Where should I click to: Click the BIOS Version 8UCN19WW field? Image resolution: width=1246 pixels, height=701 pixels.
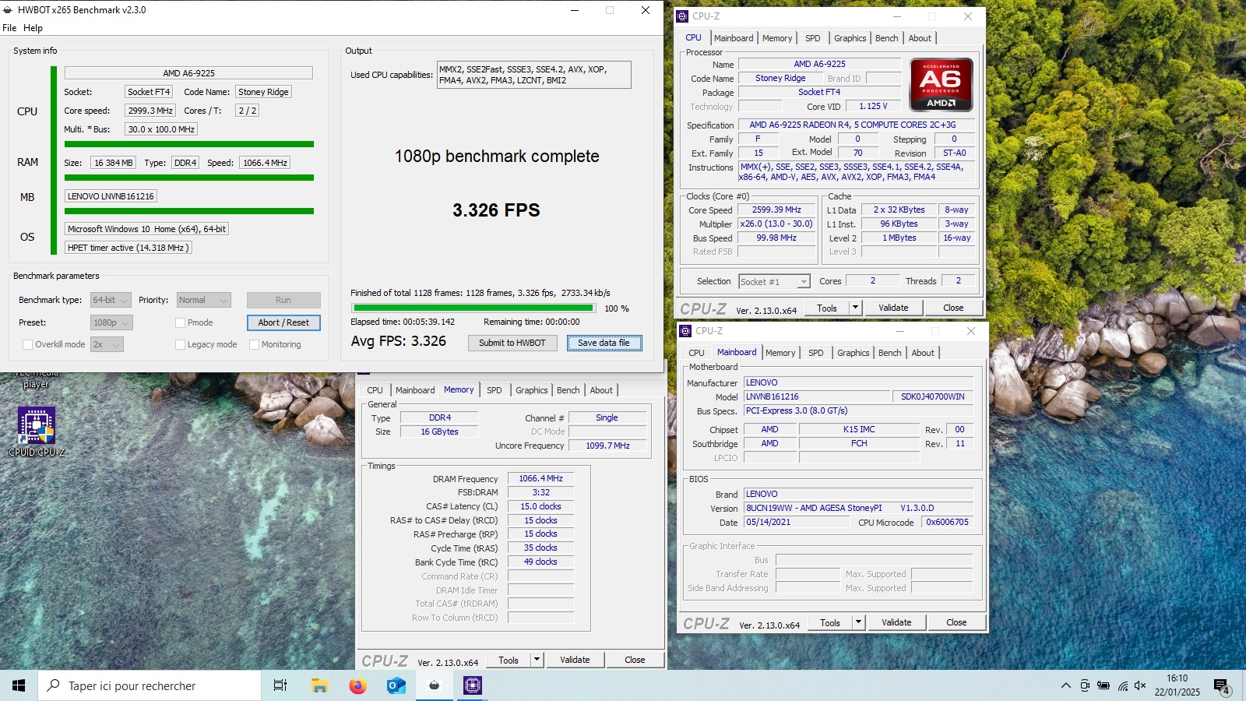[858, 508]
